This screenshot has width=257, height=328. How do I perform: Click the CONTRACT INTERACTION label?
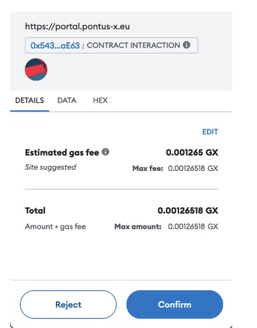coord(134,46)
